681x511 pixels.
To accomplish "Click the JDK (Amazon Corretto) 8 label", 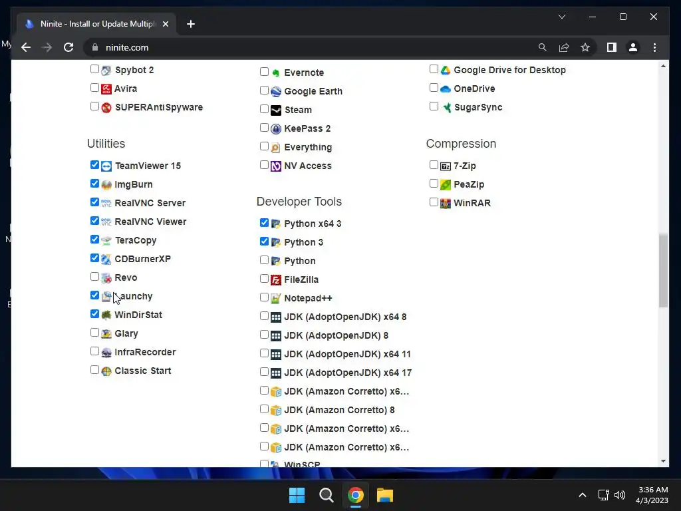I will 339,410.
